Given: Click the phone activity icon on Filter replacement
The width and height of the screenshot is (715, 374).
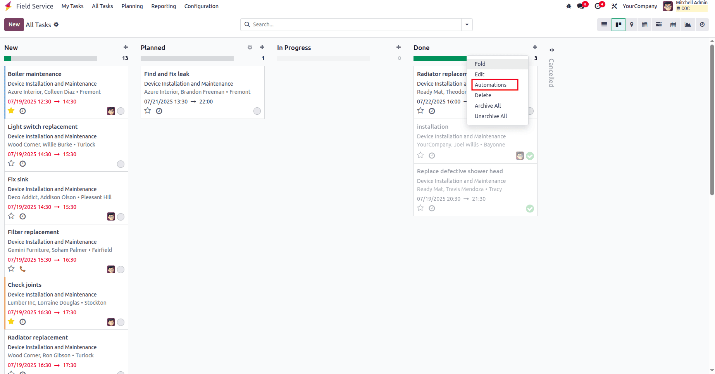Looking at the screenshot, I should (x=23, y=269).
